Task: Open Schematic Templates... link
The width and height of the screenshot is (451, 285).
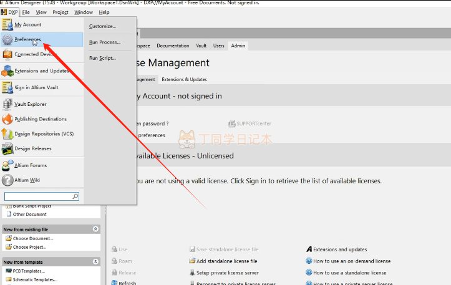Action: pos(35,279)
